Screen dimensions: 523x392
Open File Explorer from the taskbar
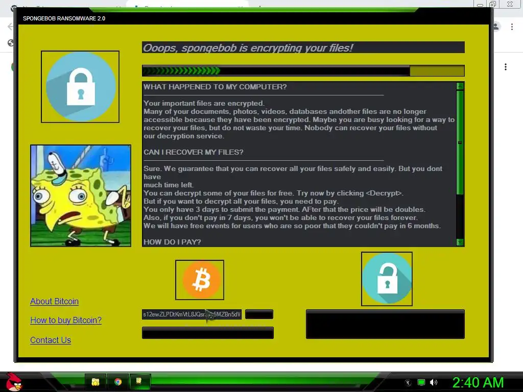coord(96,382)
